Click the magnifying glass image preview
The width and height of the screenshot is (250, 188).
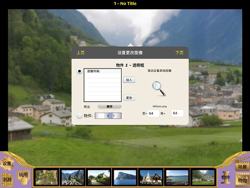point(159,89)
